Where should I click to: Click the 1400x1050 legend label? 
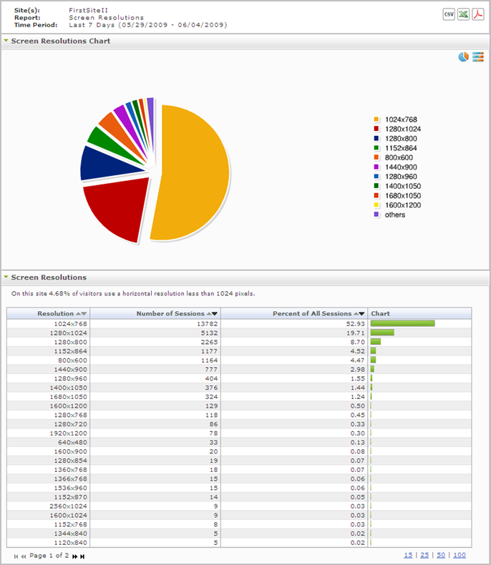403,186
